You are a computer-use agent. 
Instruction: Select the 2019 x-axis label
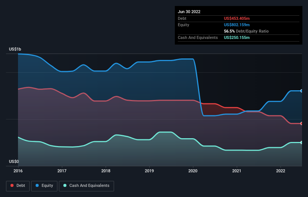[x=149, y=171]
